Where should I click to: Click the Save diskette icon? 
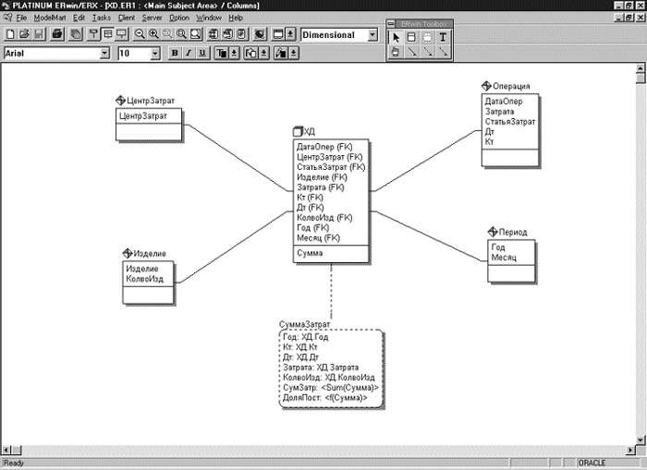coord(39,35)
